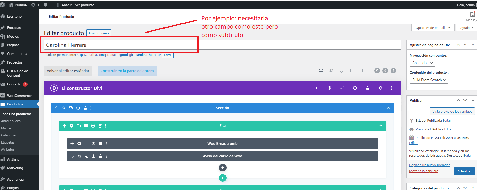477x190 pixels.
Task: Click Añadir nuevo button beside title
Action: [99, 33]
